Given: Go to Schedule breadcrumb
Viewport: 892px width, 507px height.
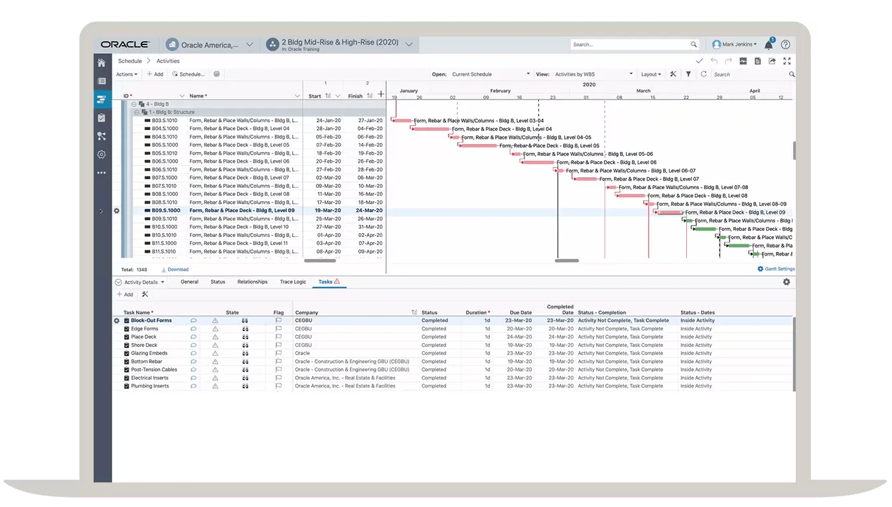Looking at the screenshot, I should tap(130, 61).
